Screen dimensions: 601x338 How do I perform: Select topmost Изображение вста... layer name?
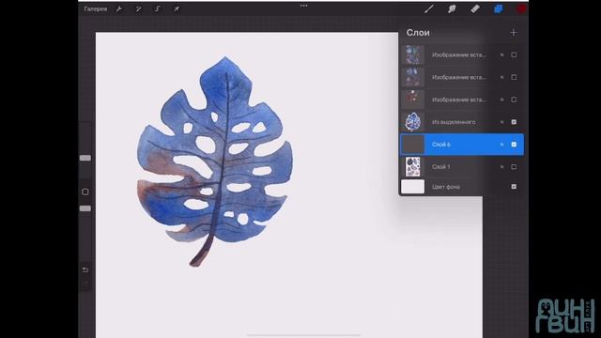[459, 54]
